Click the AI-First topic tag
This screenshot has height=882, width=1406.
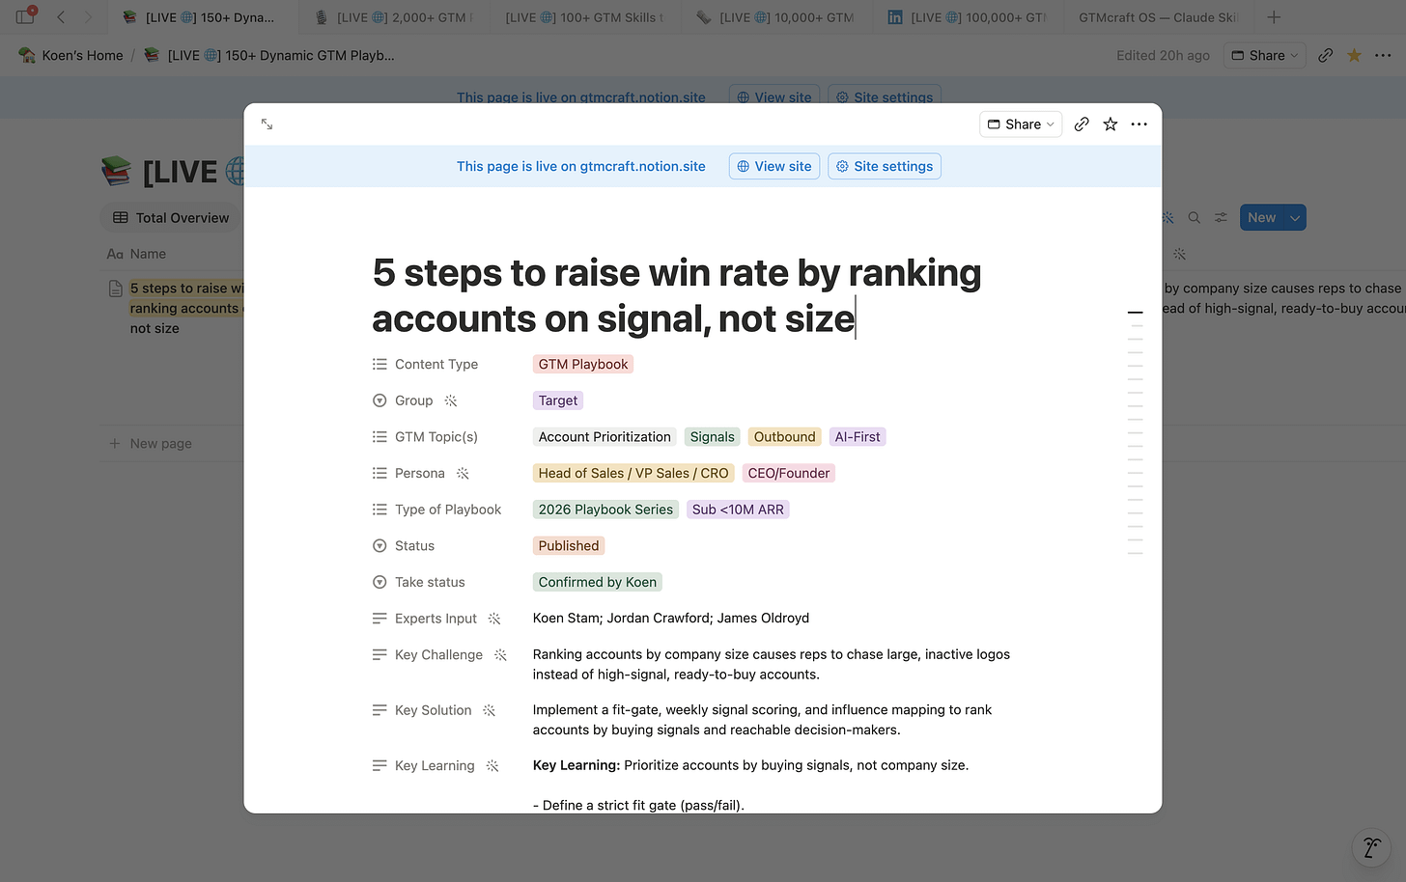tap(858, 437)
